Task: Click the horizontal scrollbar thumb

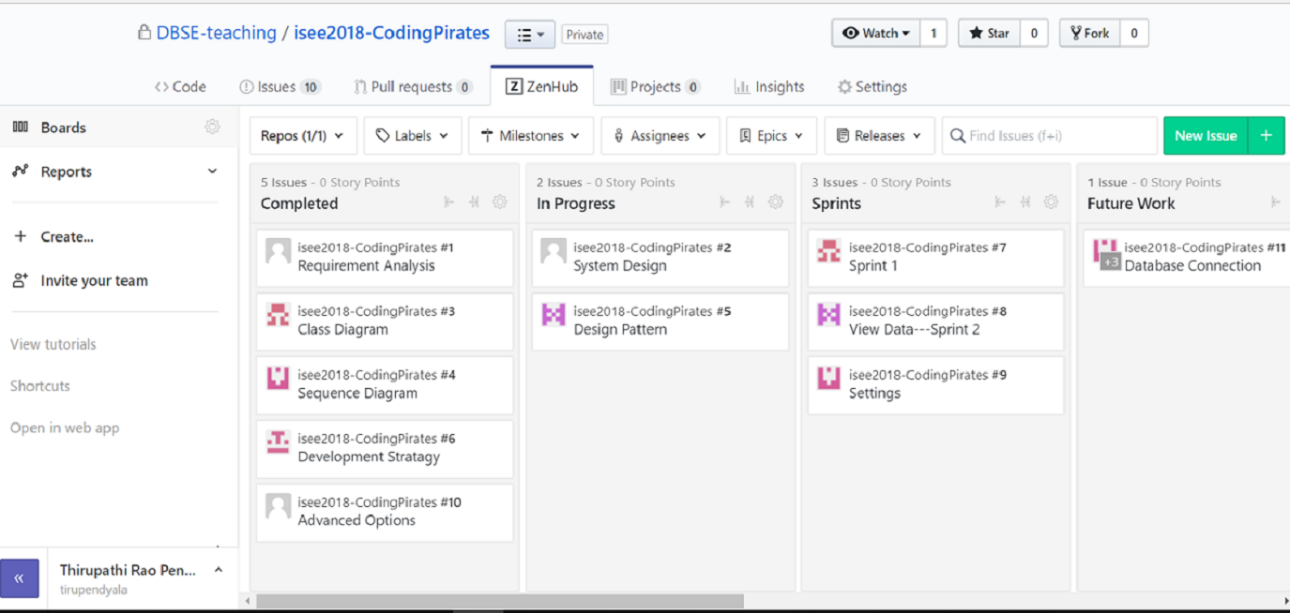Action: point(500,601)
